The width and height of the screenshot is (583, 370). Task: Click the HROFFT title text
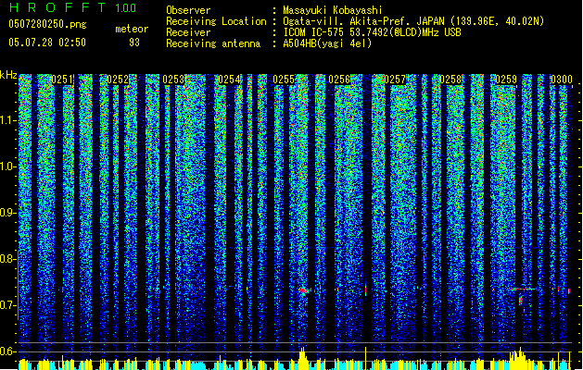[57, 7]
